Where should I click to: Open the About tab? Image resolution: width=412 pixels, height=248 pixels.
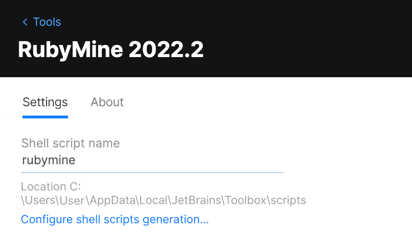pyautogui.click(x=107, y=102)
